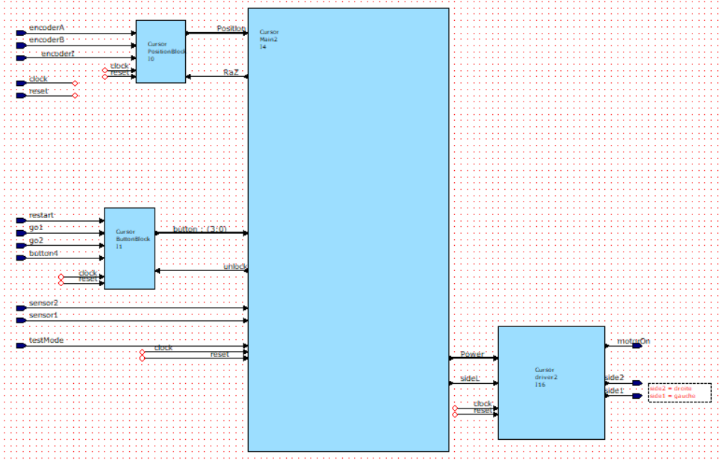
Task: Select the restart input port symbol
Action: tap(21, 221)
